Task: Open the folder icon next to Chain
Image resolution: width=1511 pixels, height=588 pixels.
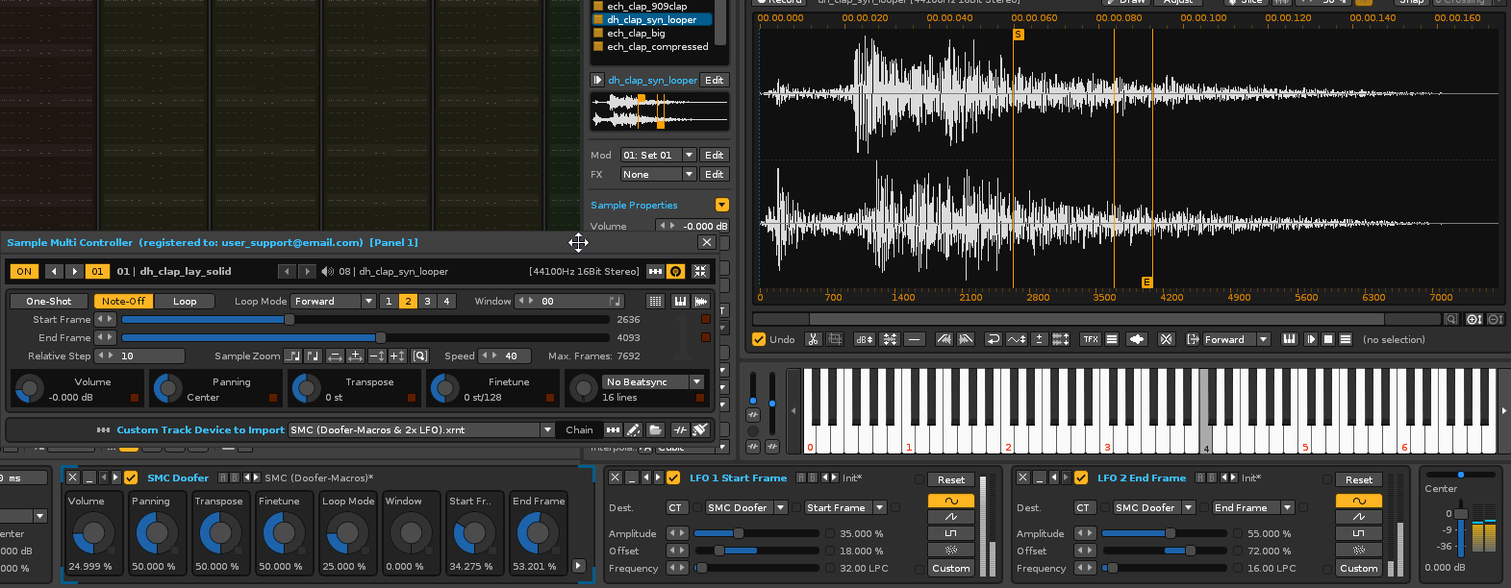Action: pos(655,430)
